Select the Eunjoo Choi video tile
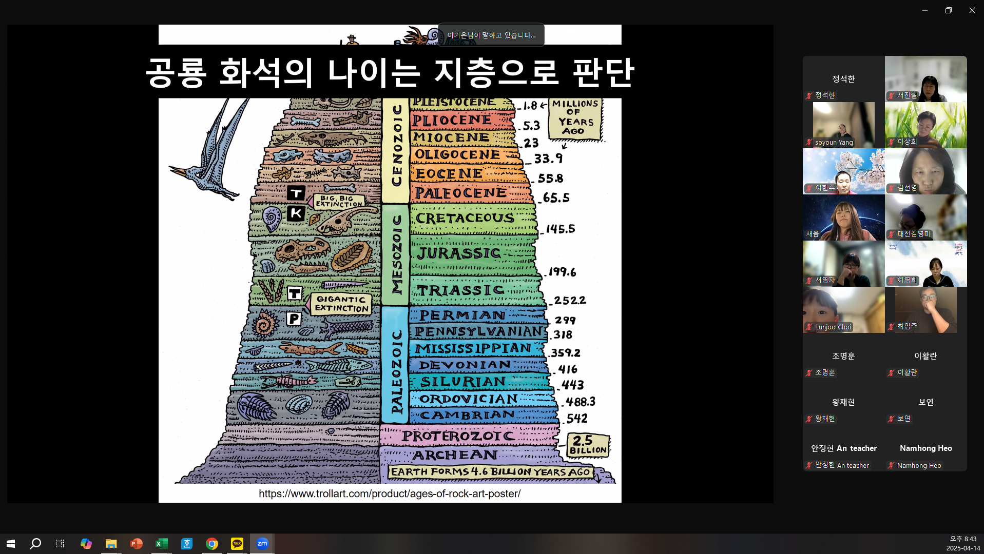The width and height of the screenshot is (984, 554). pyautogui.click(x=844, y=310)
